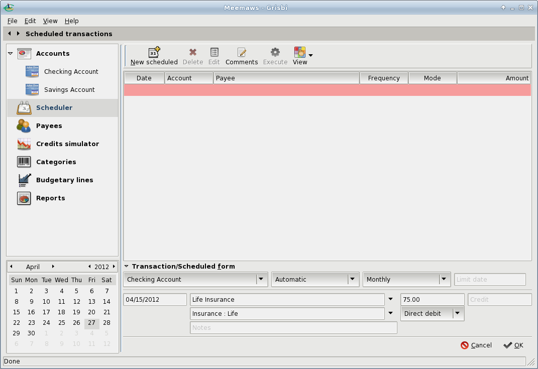The image size is (538, 369).
Task: Sort by the Date column header
Action: tap(144, 78)
